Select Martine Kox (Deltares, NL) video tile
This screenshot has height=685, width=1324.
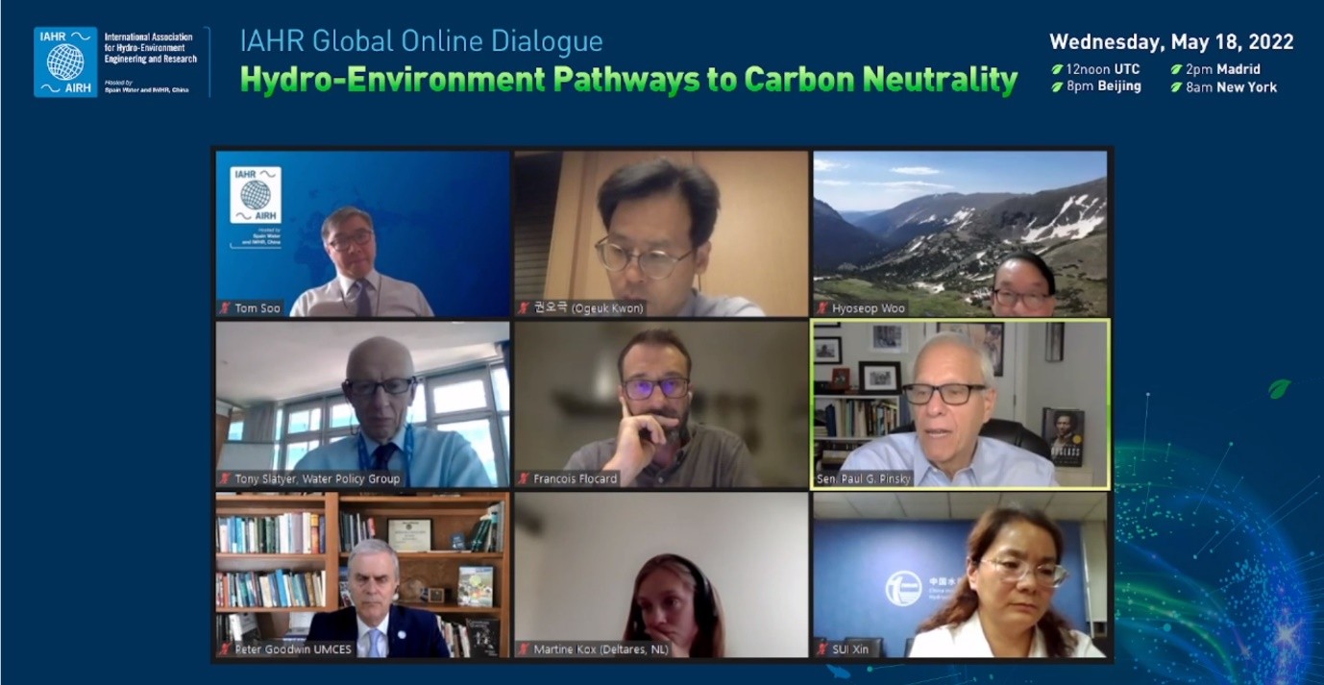point(661,575)
